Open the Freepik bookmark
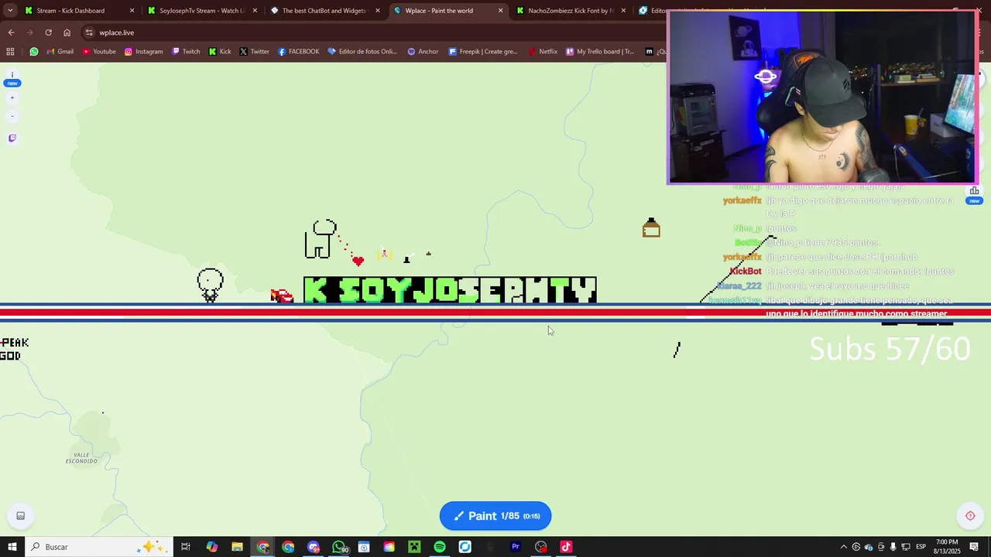The image size is (991, 557). (x=483, y=52)
